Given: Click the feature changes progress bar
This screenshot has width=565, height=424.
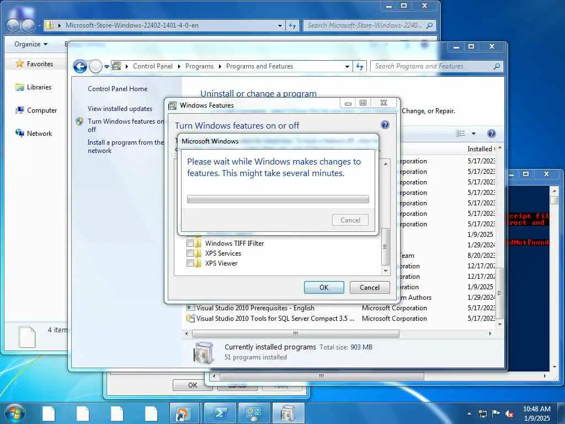Looking at the screenshot, I should point(278,199).
